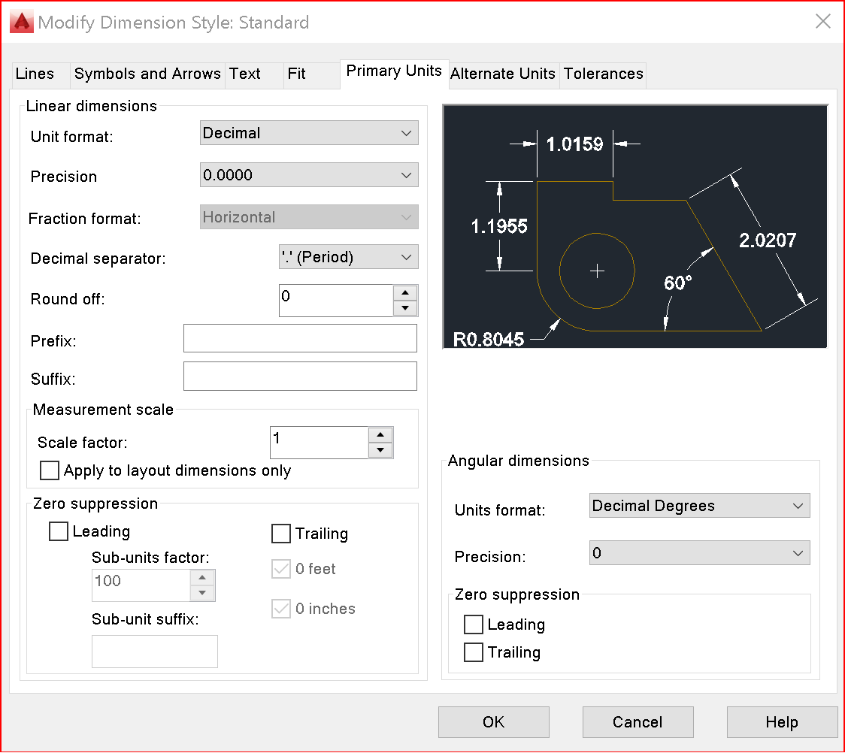Switch to the Symbols and Arrows tab
The width and height of the screenshot is (845, 753).
click(x=147, y=74)
